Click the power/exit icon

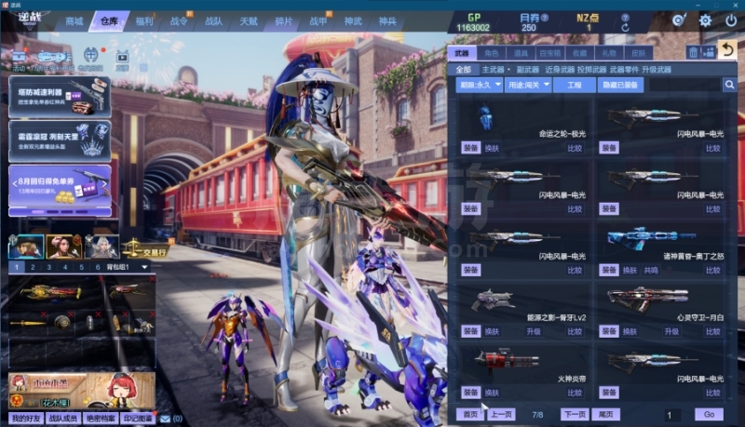coord(731,20)
